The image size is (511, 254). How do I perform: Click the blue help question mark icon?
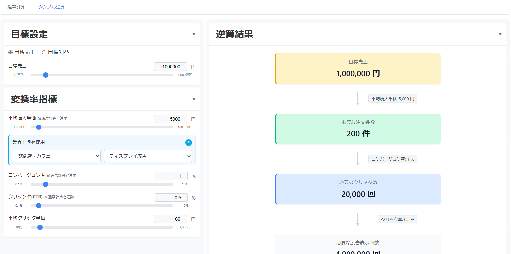(188, 143)
